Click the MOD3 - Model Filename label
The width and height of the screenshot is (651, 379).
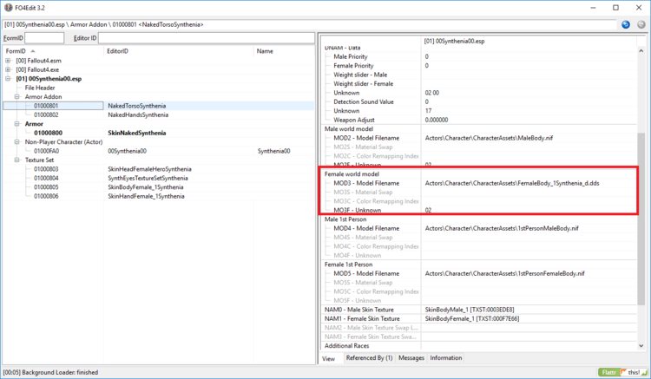click(x=366, y=183)
